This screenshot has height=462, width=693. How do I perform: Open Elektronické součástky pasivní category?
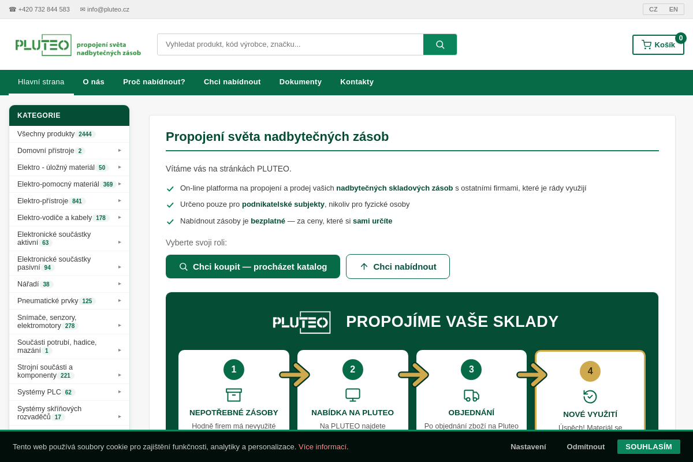(x=69, y=263)
